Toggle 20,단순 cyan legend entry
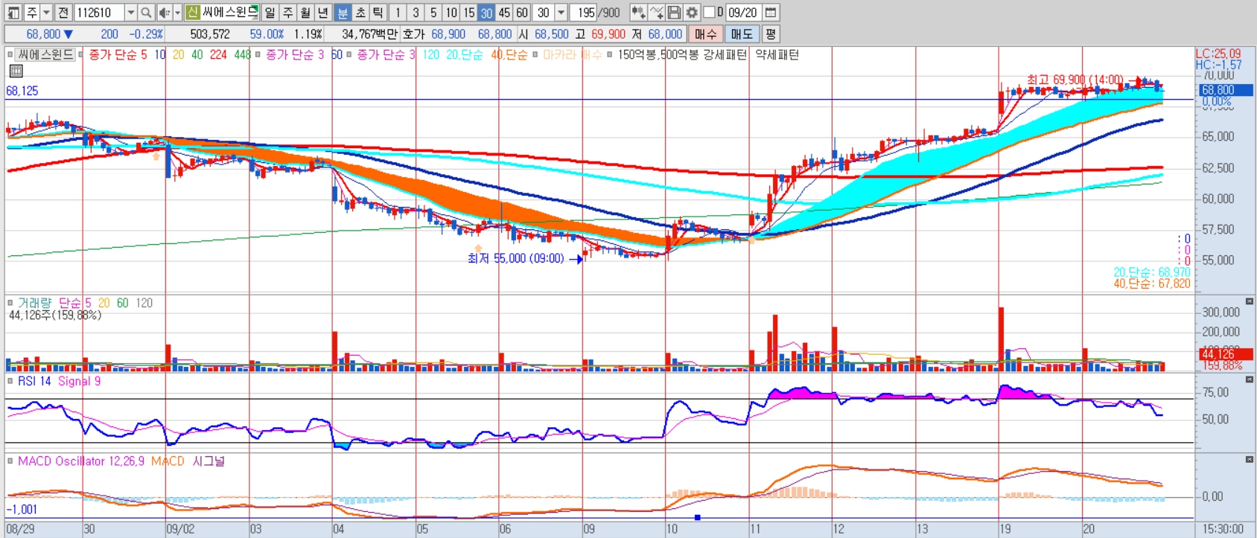 pos(464,54)
